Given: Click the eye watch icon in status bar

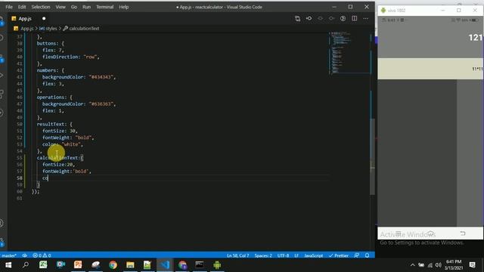Looking at the screenshot, I should (25, 255).
